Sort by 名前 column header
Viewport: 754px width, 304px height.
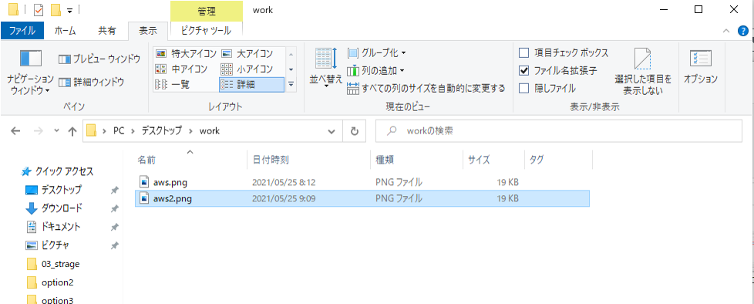[190, 160]
